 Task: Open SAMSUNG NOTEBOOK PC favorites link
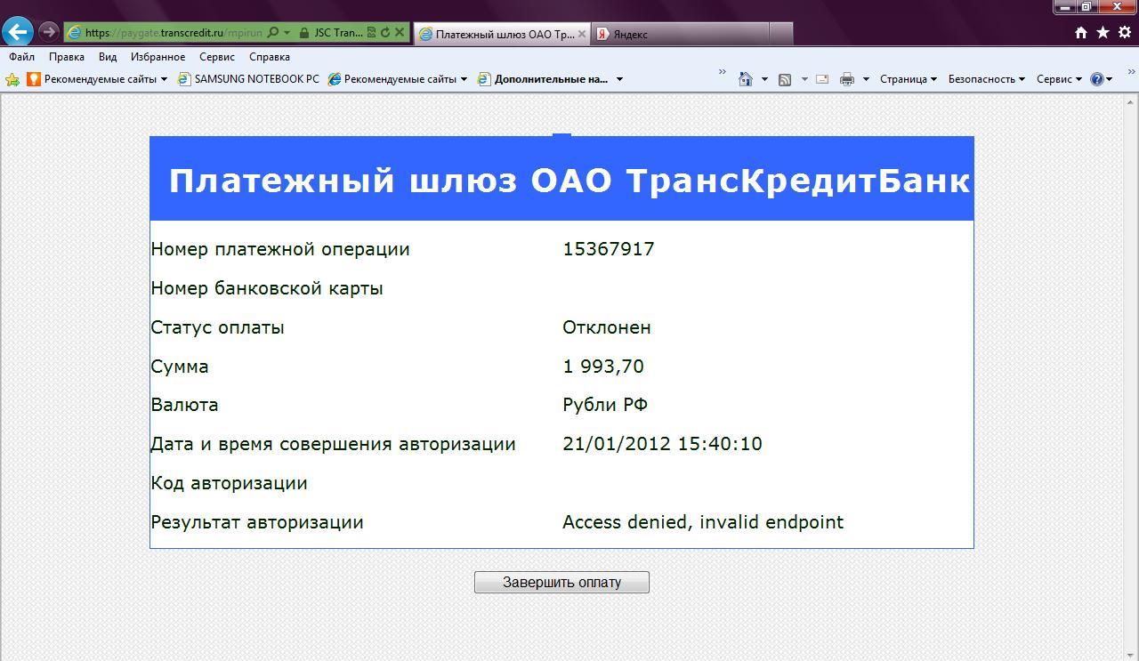pos(248,79)
